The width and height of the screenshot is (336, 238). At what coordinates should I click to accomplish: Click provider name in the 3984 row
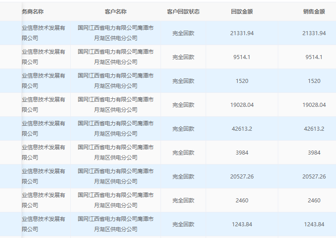coord(43,152)
